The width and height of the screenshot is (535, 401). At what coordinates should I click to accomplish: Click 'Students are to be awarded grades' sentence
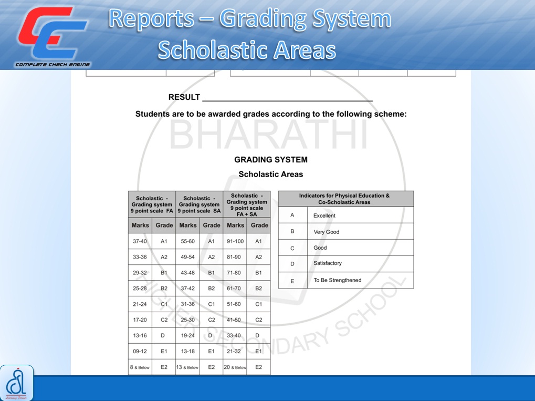tap(271, 114)
